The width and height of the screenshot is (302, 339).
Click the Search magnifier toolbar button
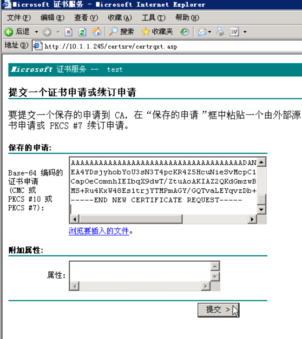point(121,32)
